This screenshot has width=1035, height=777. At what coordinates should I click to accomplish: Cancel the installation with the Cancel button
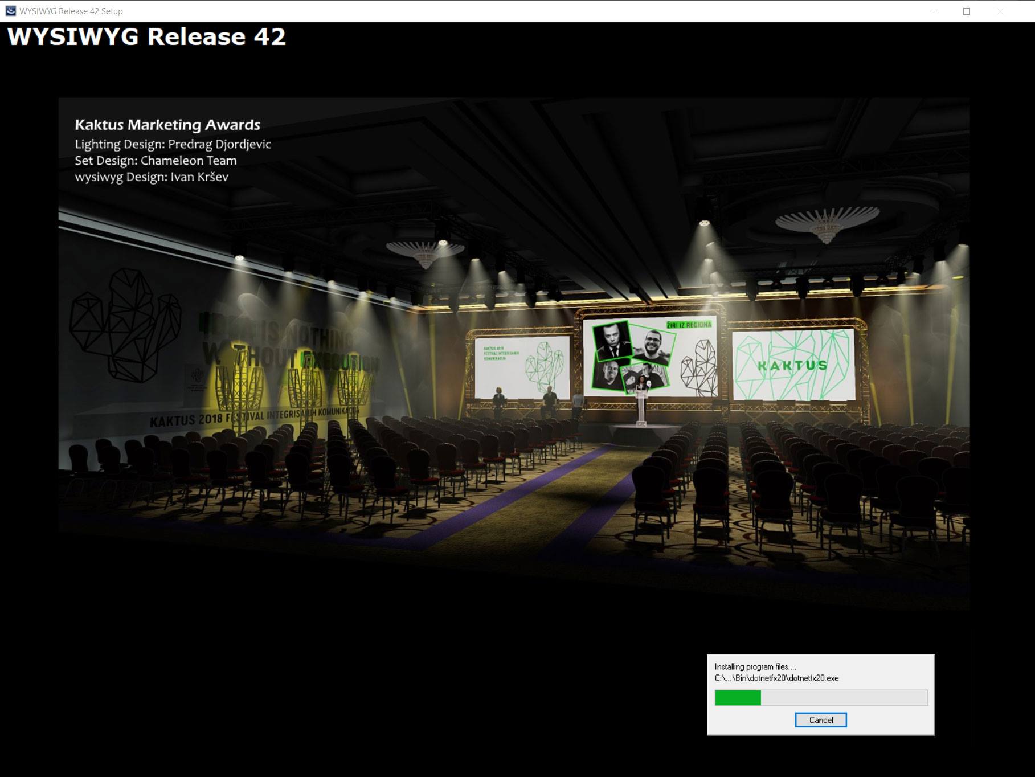(820, 720)
